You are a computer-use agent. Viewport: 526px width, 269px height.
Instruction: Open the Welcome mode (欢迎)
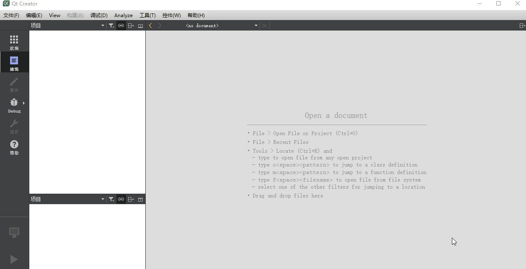14,41
